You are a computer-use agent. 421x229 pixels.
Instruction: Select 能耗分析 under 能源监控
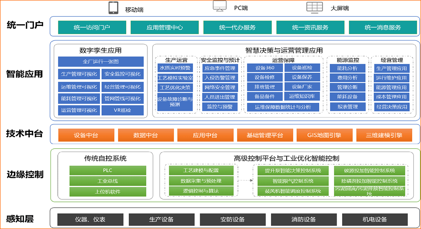347,68
